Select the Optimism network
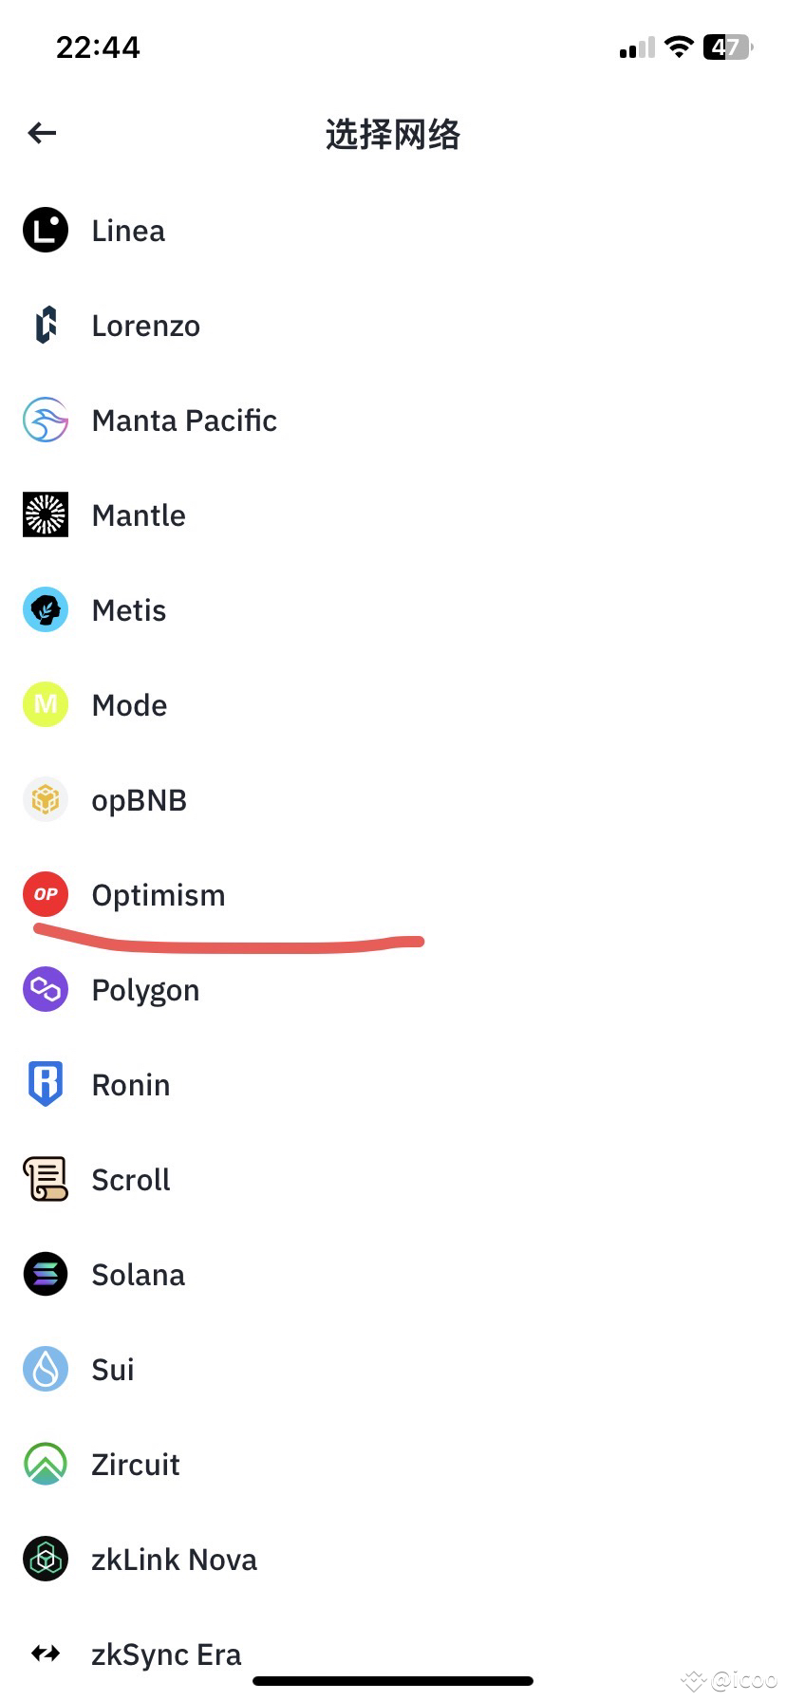The width and height of the screenshot is (786, 1701). pyautogui.click(x=159, y=895)
